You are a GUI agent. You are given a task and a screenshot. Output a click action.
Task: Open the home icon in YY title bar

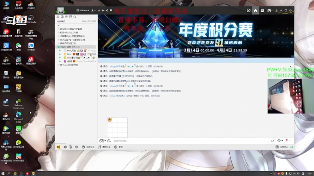point(256,11)
